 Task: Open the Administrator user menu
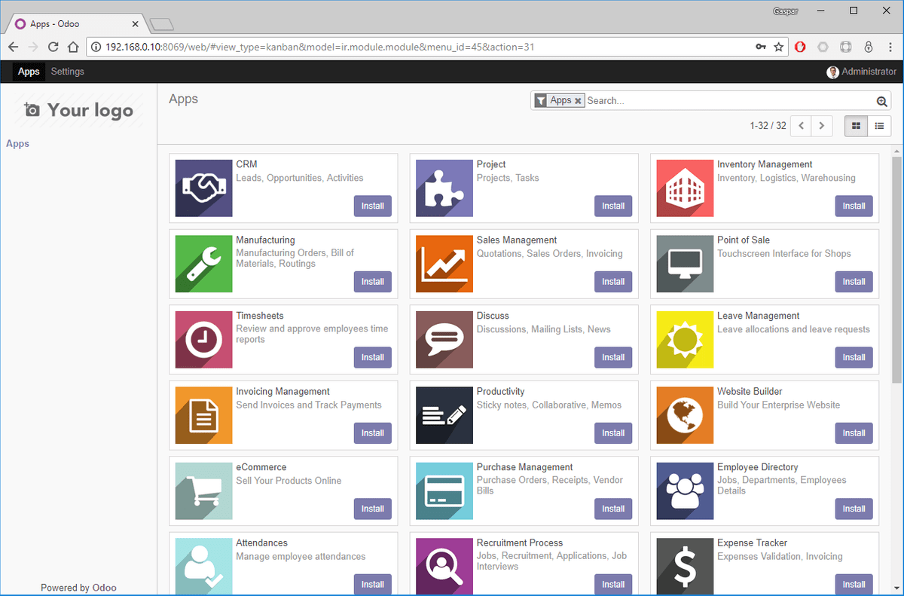click(862, 72)
